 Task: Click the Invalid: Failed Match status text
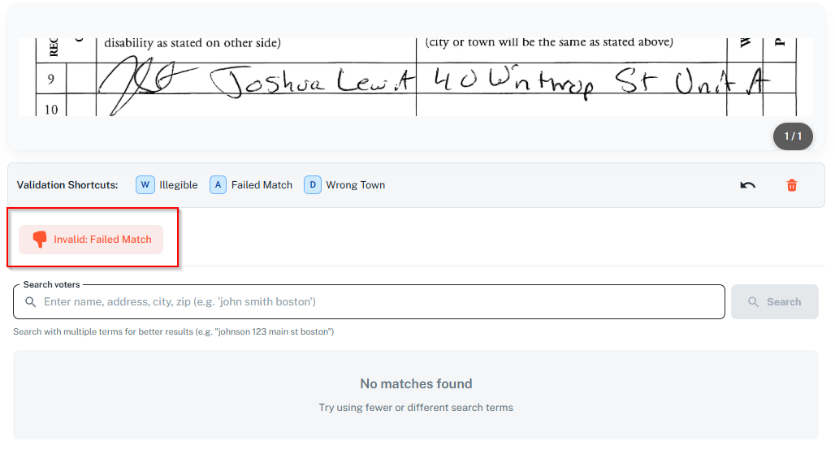click(x=102, y=240)
